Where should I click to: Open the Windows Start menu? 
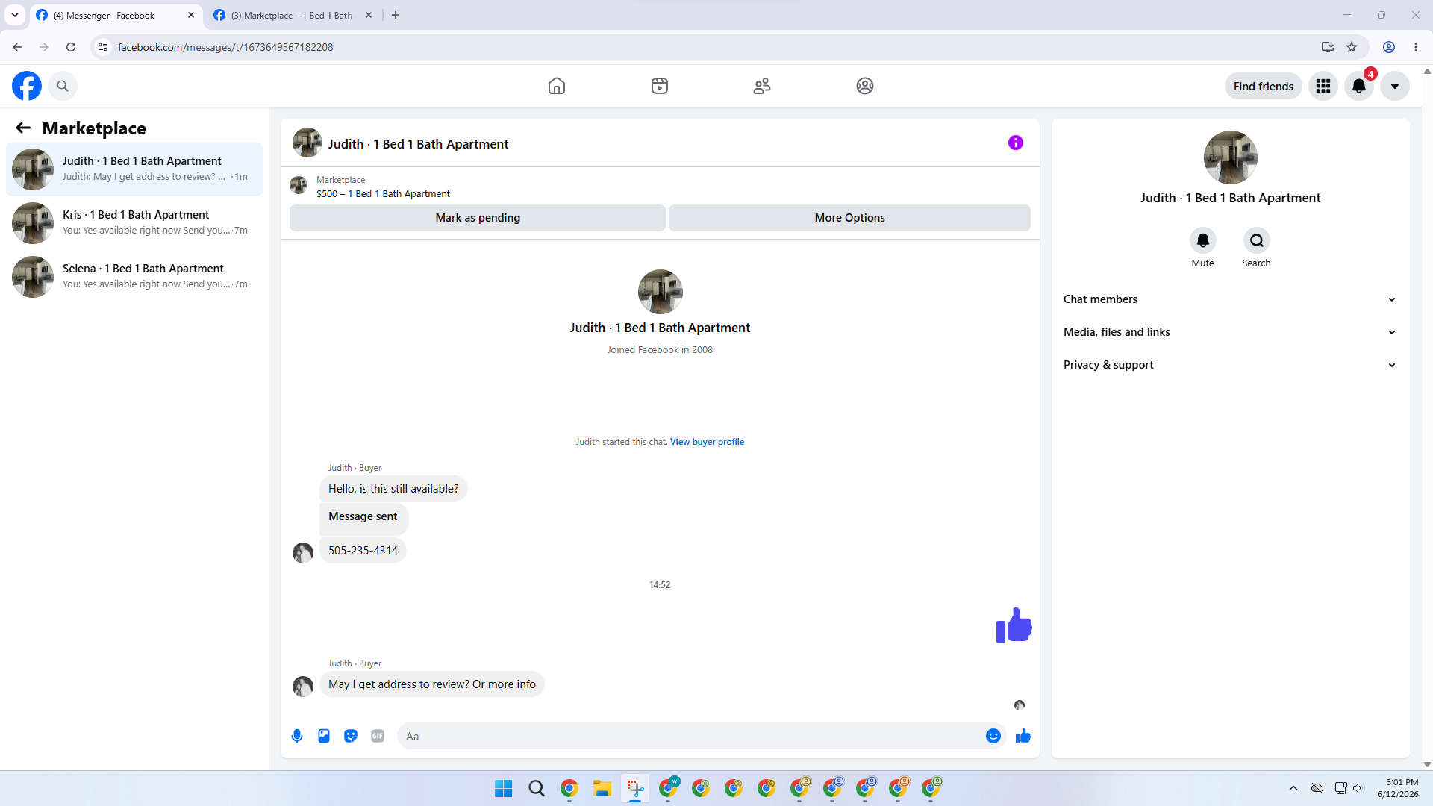tap(504, 788)
